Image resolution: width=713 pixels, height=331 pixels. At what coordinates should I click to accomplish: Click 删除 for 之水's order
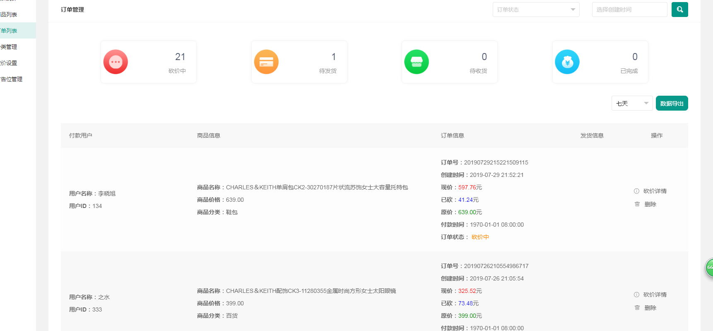click(650, 308)
